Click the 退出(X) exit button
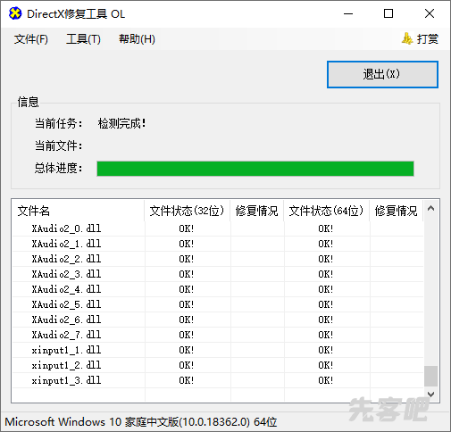This screenshot has height=432, width=451. 382,74
